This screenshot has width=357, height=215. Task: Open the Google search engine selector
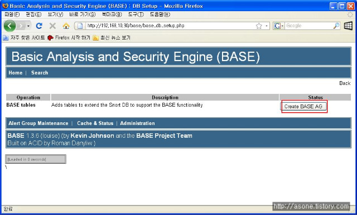(279, 26)
